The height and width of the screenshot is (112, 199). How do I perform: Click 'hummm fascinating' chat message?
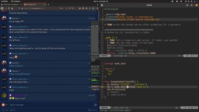click(18, 13)
